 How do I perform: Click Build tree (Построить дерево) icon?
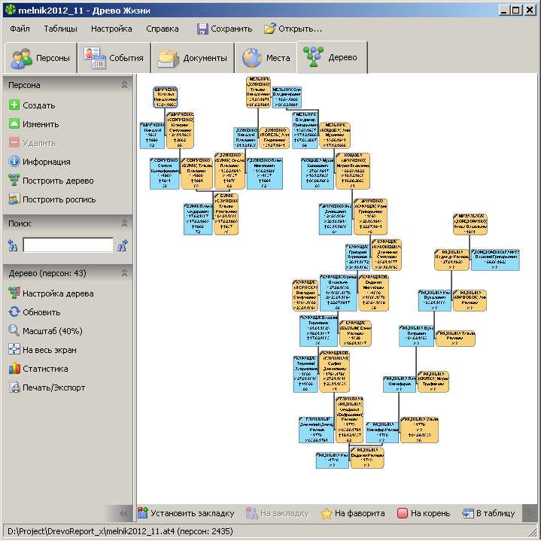click(14, 181)
